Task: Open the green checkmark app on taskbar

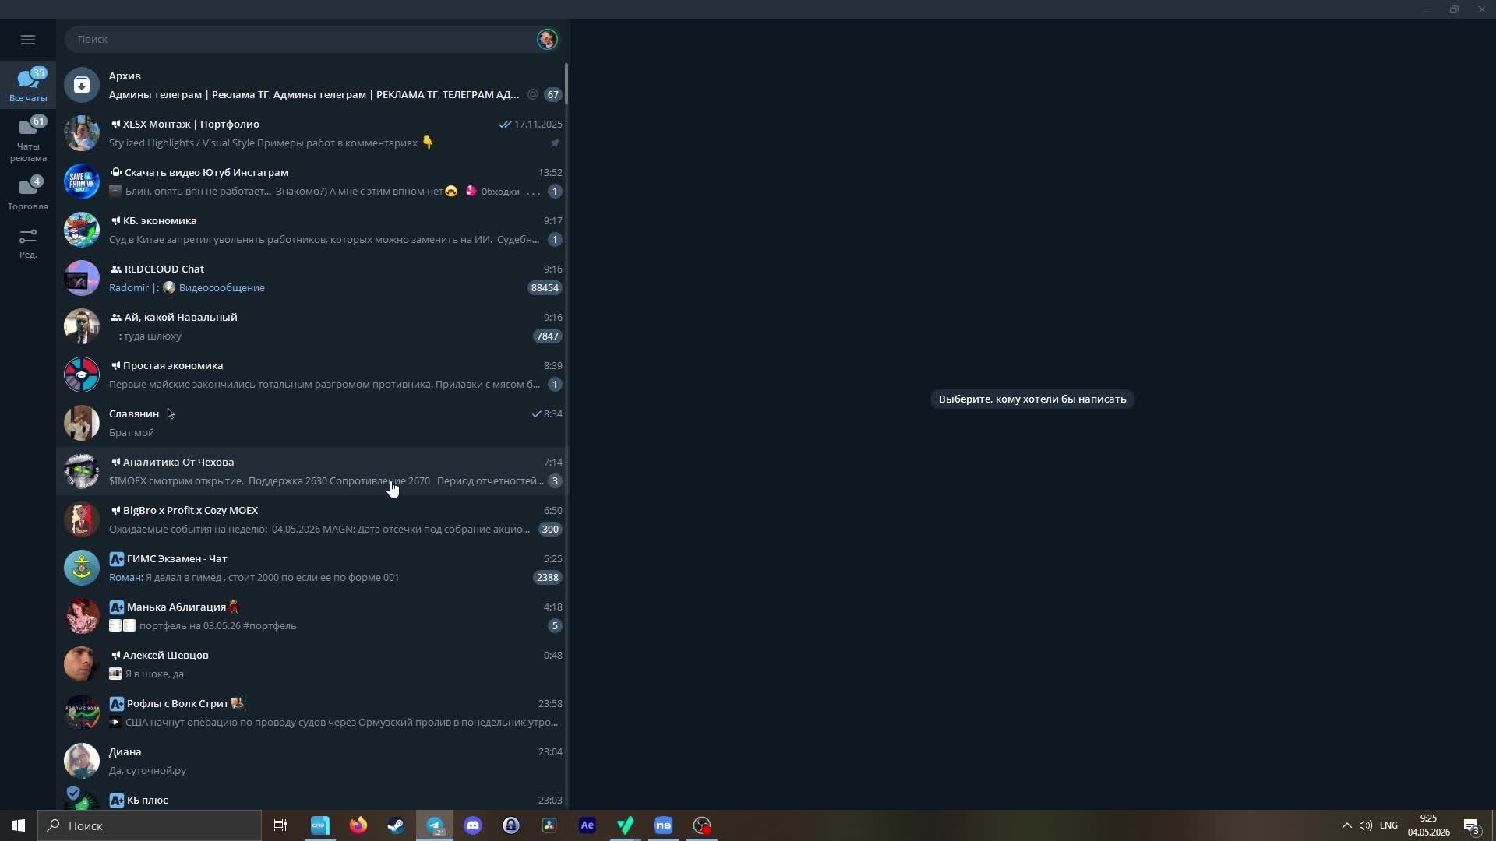Action: pyautogui.click(x=626, y=825)
